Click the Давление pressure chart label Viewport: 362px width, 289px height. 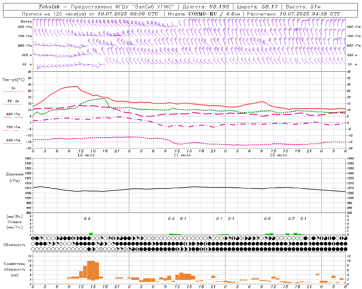(x=15, y=174)
